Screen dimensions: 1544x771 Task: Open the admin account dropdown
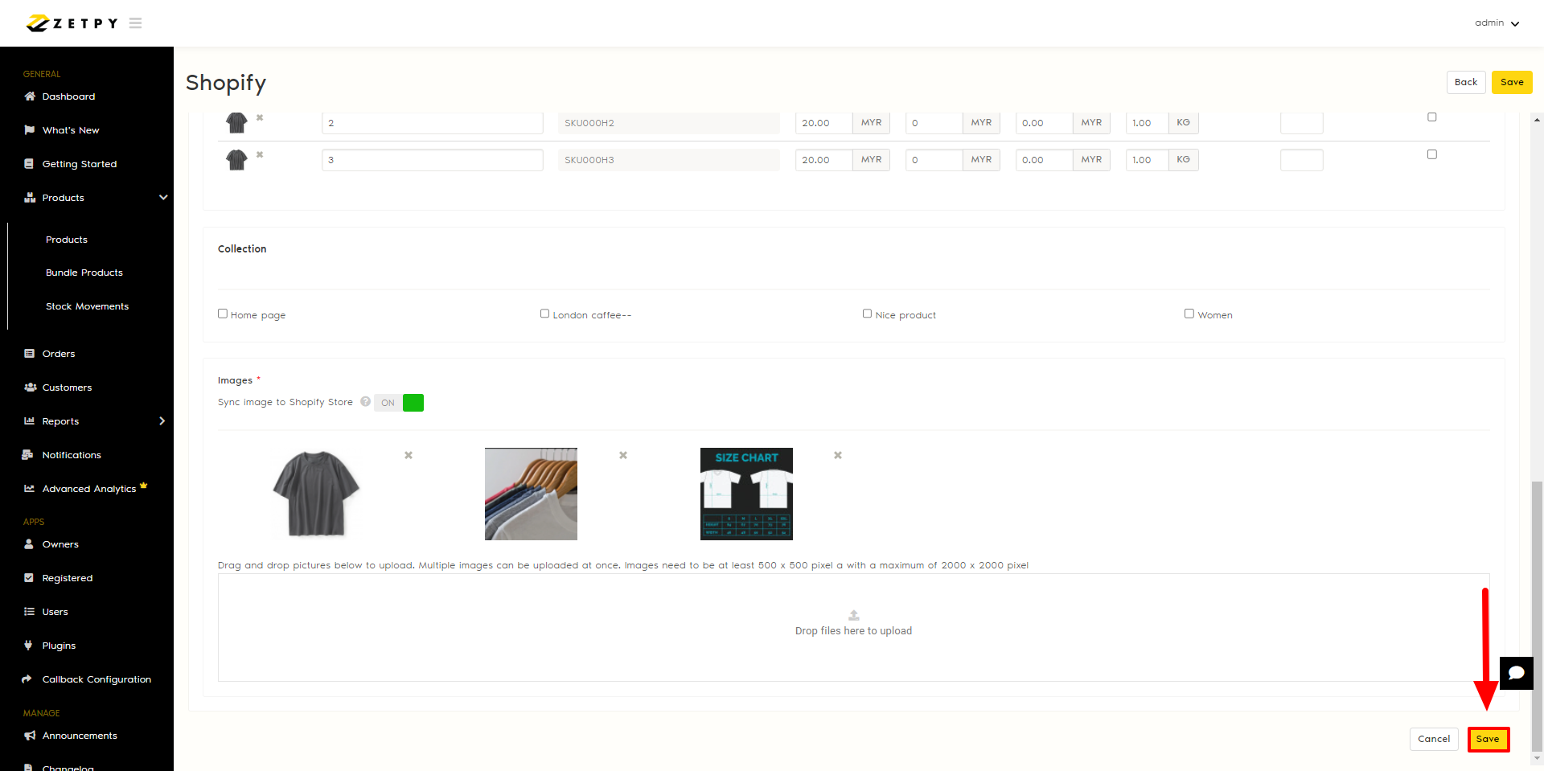coord(1497,23)
